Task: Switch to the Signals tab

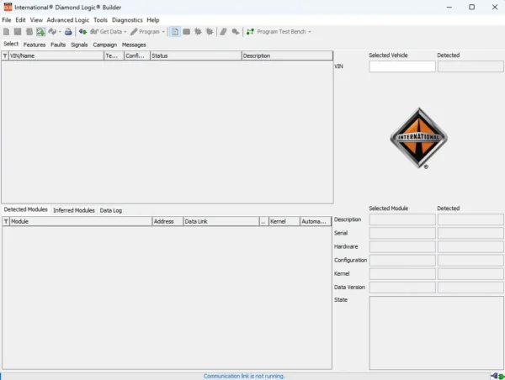Action: [79, 45]
